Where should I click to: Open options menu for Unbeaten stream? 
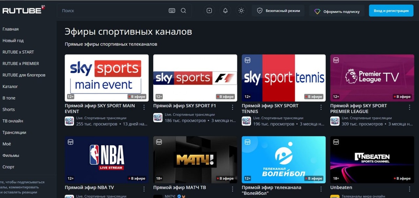click(x=410, y=189)
